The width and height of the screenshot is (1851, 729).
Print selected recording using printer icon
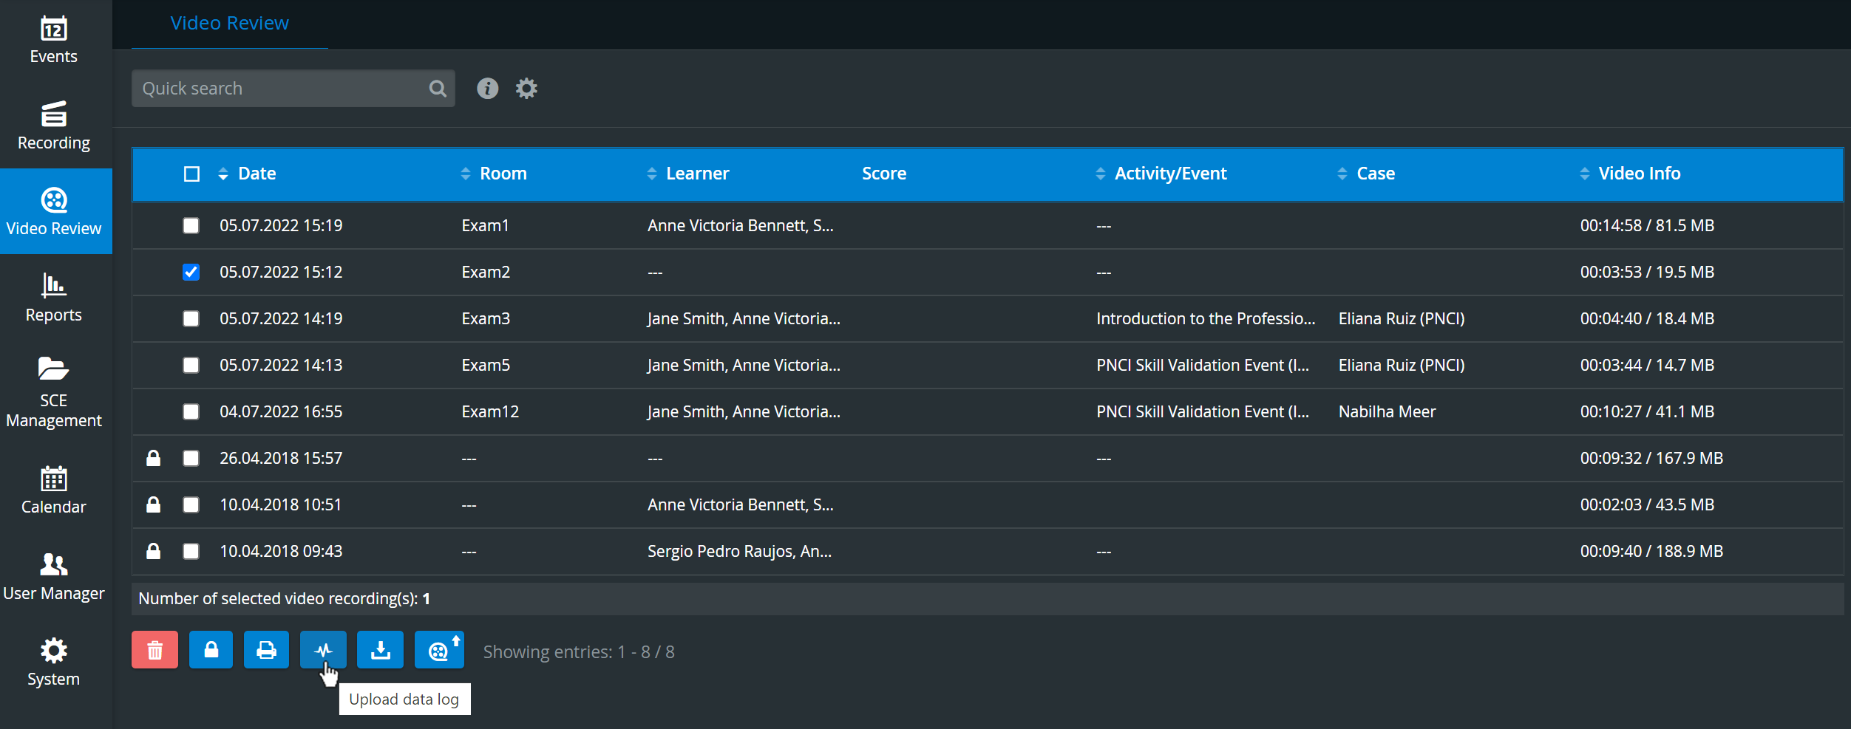coord(266,650)
